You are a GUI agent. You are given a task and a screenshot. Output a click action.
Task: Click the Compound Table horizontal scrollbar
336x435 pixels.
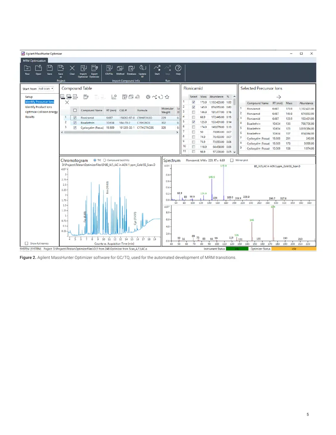(x=92, y=132)
